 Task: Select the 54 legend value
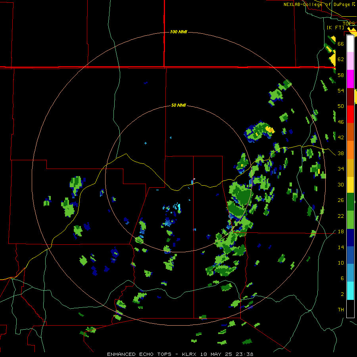coord(341,90)
